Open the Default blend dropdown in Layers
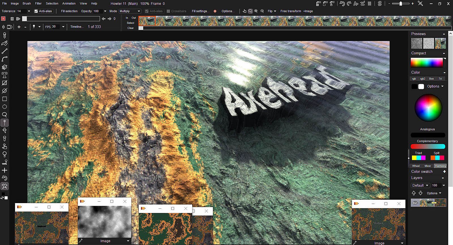 420,185
